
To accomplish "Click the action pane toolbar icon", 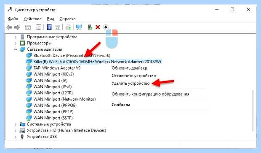I will point(57,27).
